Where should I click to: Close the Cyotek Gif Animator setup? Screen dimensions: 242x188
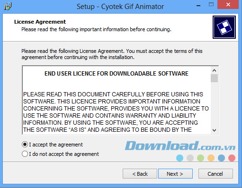point(228,4)
